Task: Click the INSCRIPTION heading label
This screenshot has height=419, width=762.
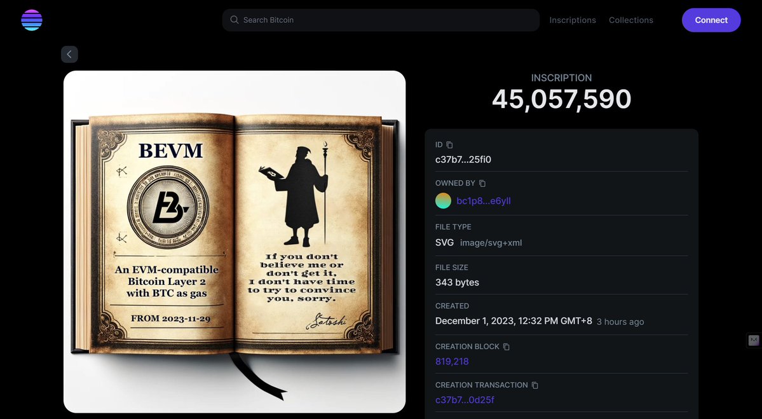Action: click(x=561, y=78)
